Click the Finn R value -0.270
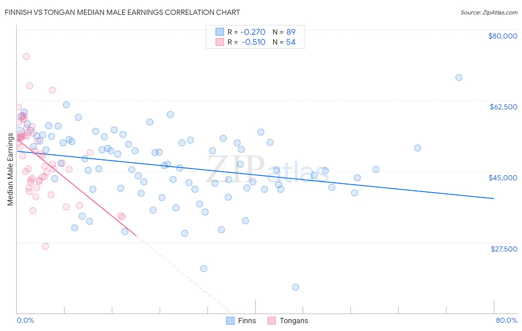This screenshot has height=331, width=522. coord(253,32)
